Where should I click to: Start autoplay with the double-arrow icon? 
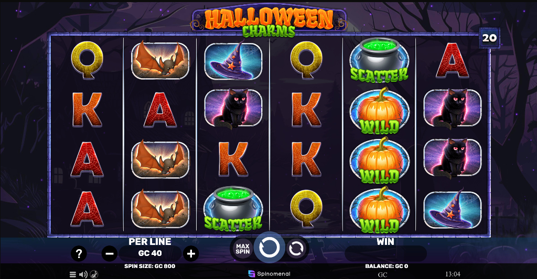click(295, 249)
